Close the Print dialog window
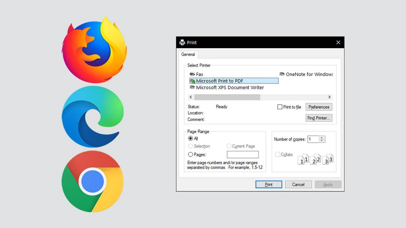 click(x=338, y=42)
